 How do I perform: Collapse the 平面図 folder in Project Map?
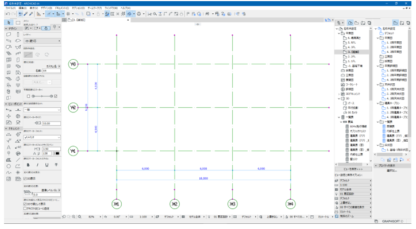pos(339,33)
